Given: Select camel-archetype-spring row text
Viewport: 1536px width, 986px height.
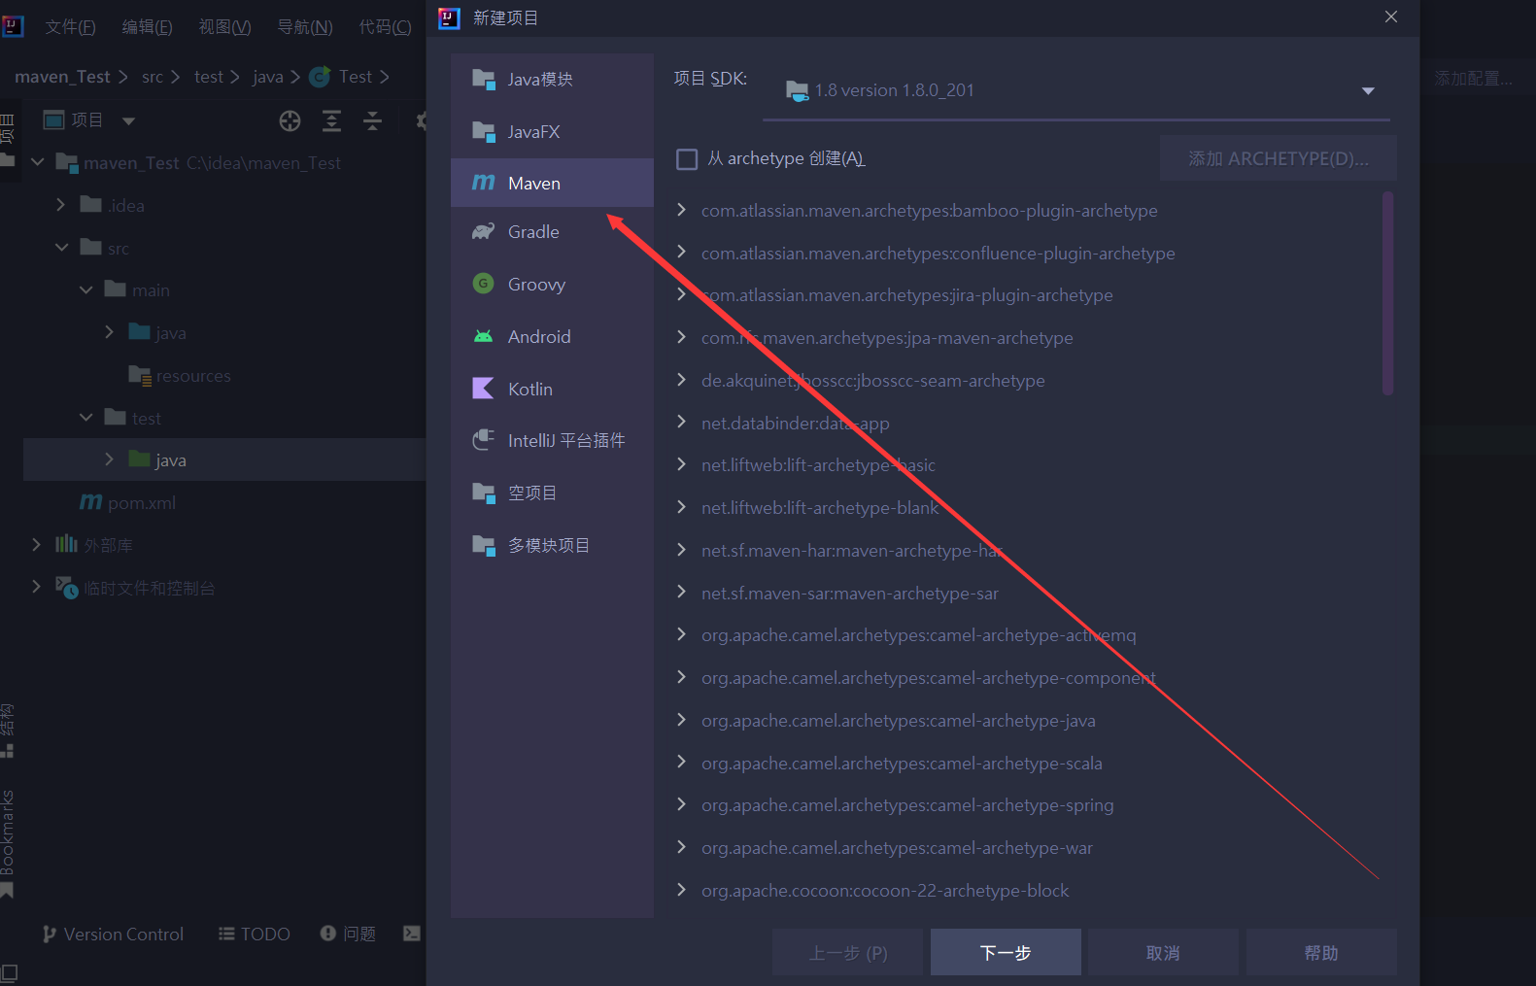Looking at the screenshot, I should point(907,805).
